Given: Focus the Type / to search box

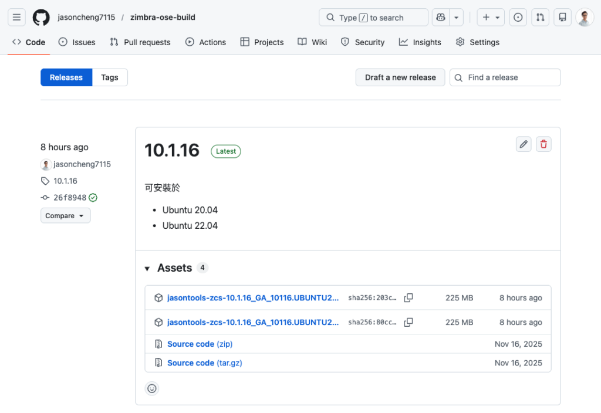Looking at the screenshot, I should pyautogui.click(x=373, y=17).
